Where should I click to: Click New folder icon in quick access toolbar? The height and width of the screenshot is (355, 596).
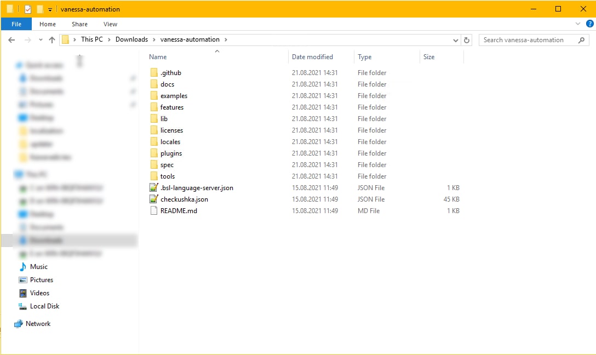coord(40,9)
